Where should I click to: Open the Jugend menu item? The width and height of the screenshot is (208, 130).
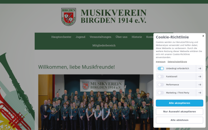pos(80,37)
